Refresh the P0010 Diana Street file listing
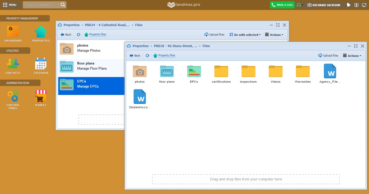 pyautogui.click(x=147, y=55)
